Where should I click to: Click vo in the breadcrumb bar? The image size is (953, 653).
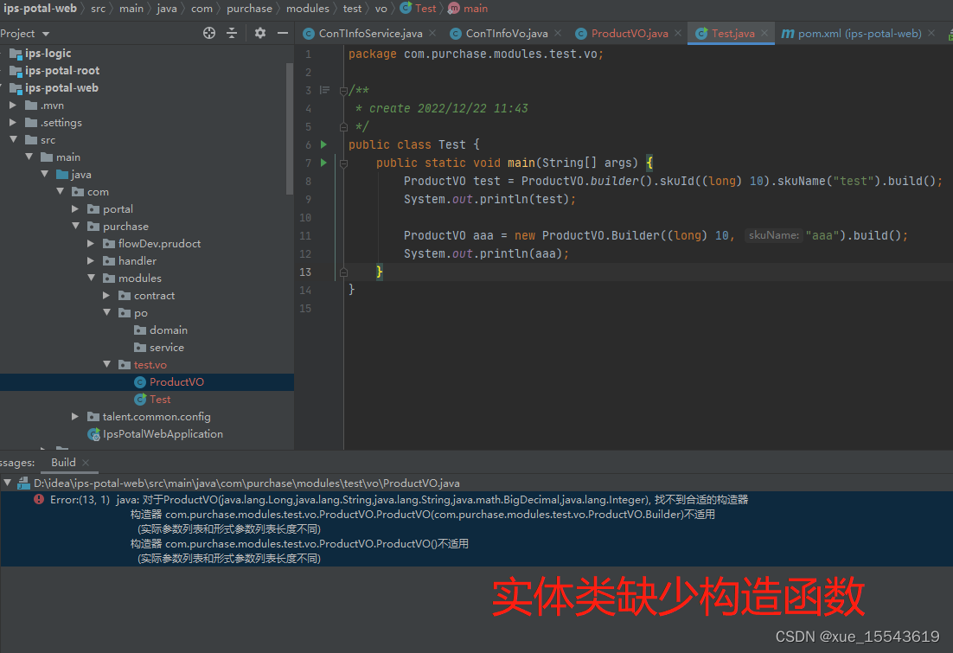click(381, 9)
